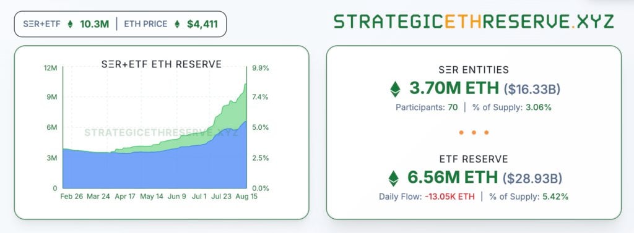Image resolution: width=634 pixels, height=233 pixels.
Task: Click the last orange dot separator
Action: tap(487, 132)
